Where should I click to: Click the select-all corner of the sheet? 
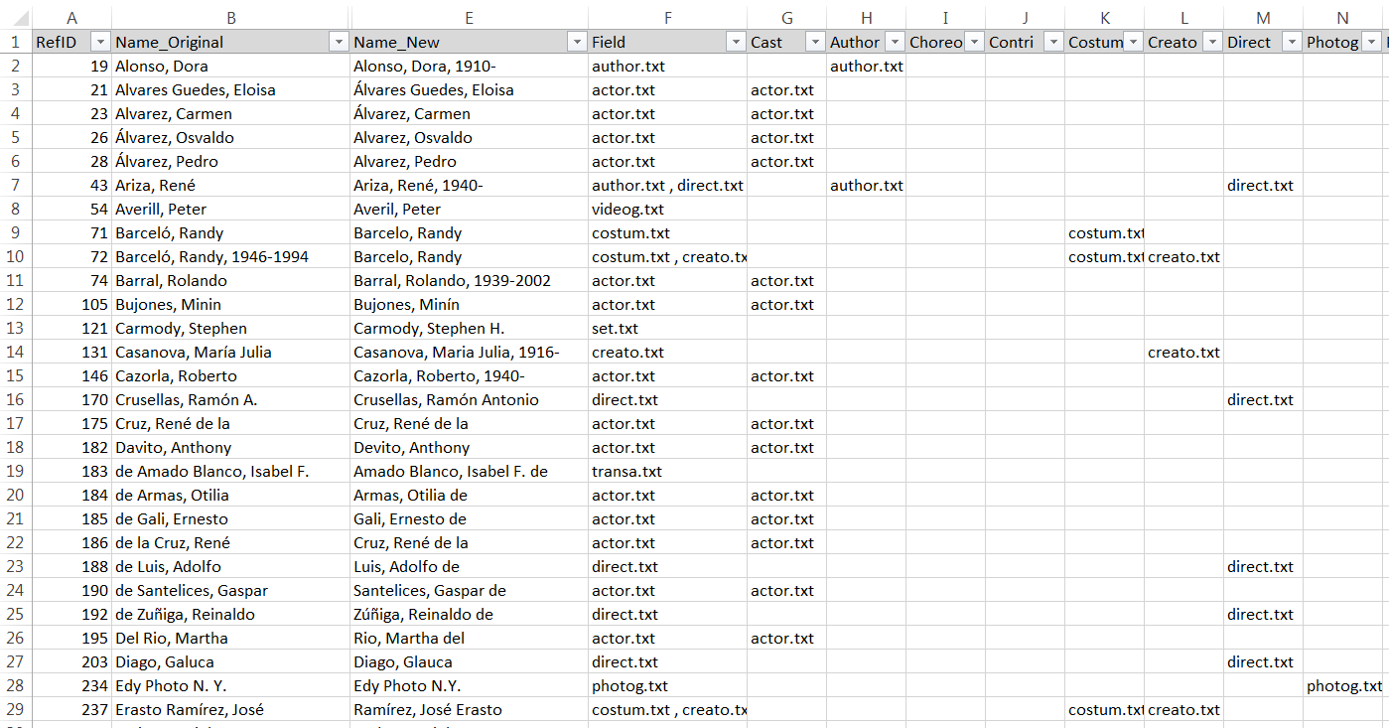click(16, 17)
